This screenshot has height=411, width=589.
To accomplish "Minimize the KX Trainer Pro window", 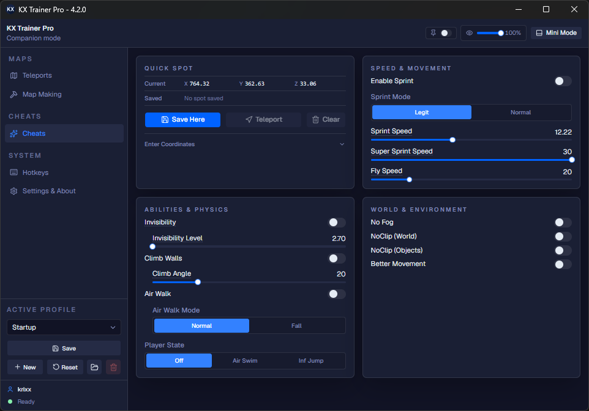I will [x=519, y=9].
